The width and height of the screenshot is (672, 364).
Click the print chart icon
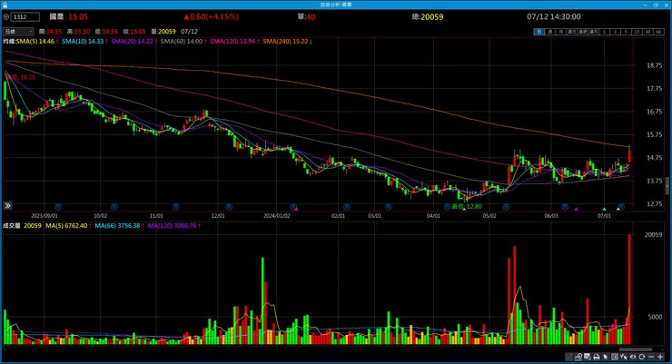point(596,357)
